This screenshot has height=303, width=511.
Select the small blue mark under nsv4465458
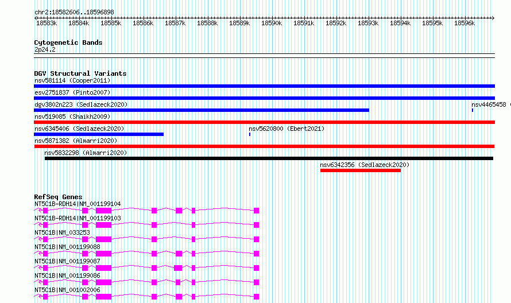coord(473,110)
